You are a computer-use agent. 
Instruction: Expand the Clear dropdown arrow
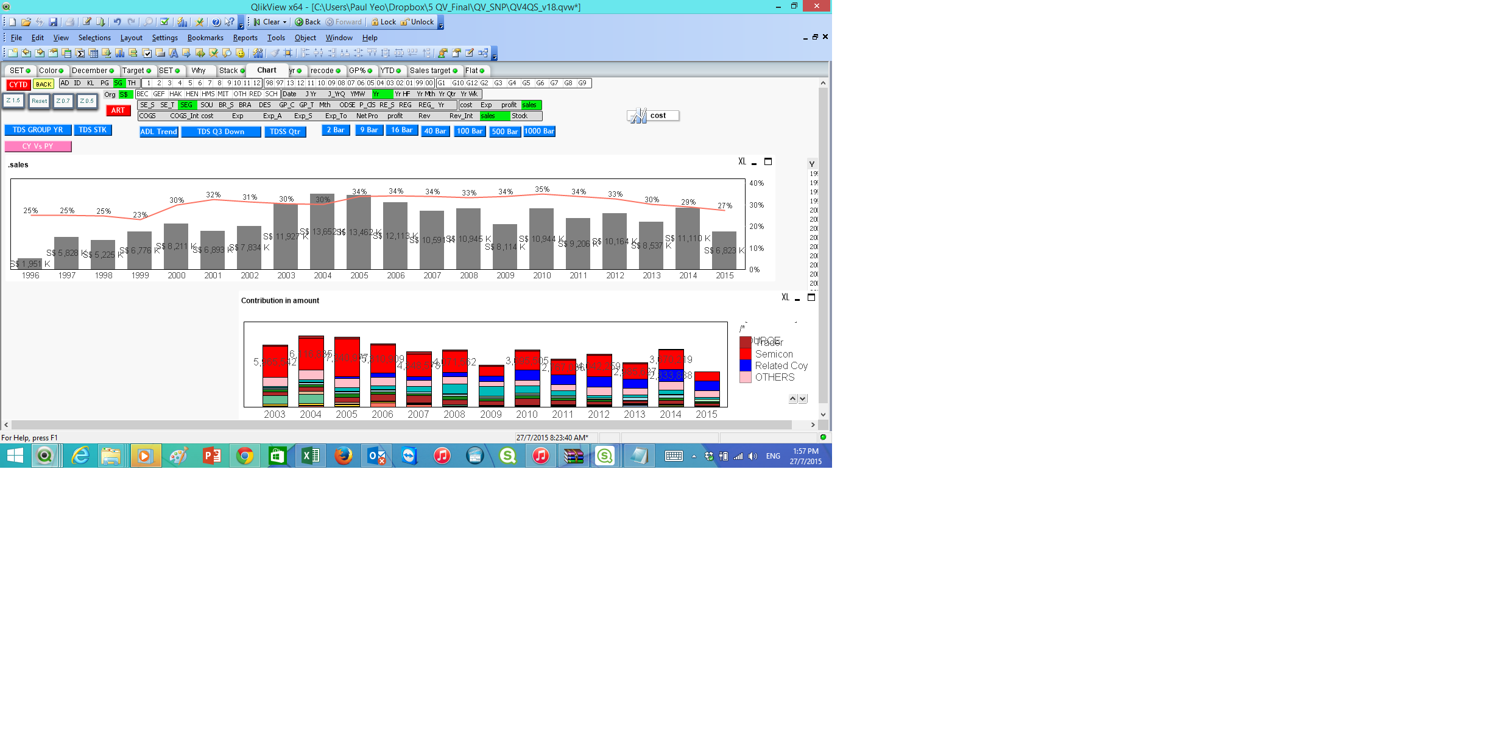284,22
